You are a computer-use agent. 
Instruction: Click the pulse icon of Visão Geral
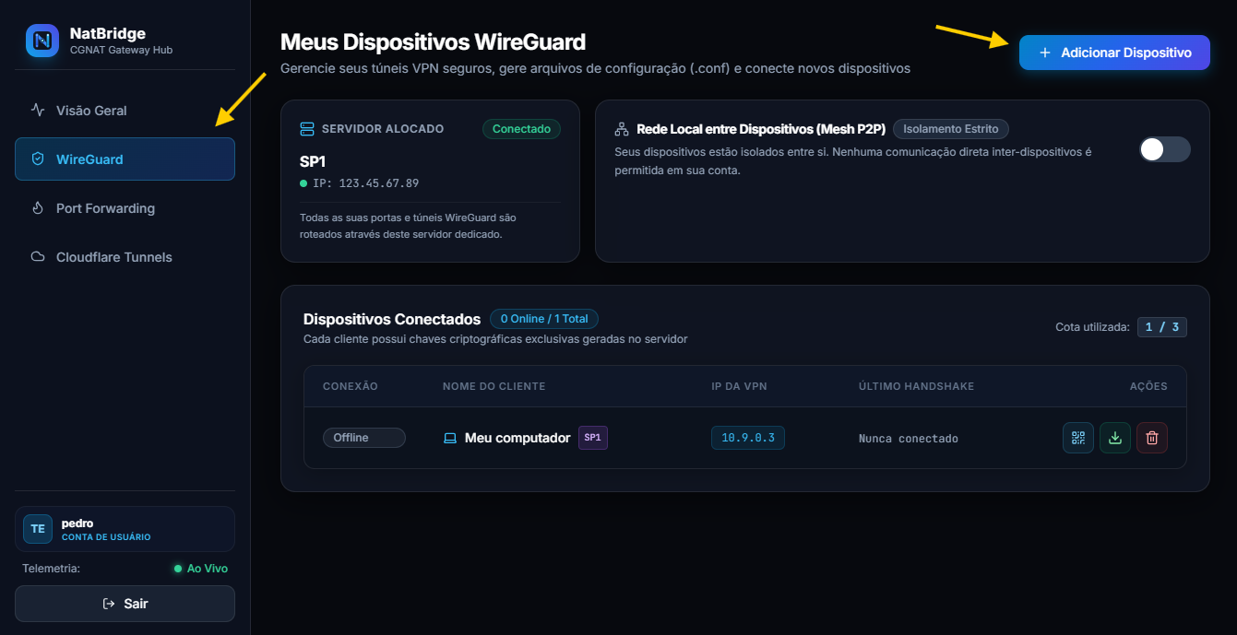tap(38, 111)
